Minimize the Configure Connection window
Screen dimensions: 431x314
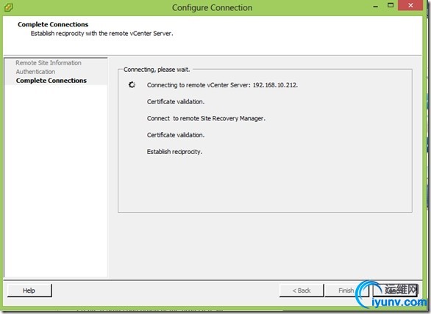pos(376,6)
